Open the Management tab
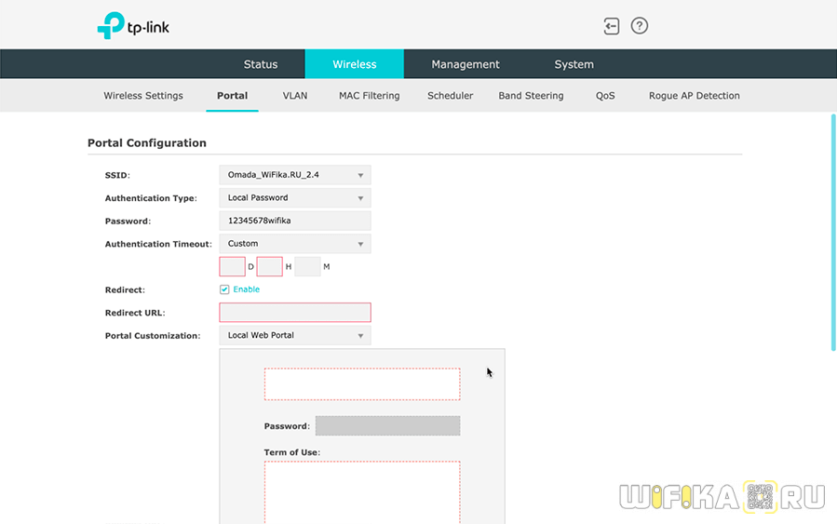Viewport: 837px width, 524px height. click(x=466, y=64)
